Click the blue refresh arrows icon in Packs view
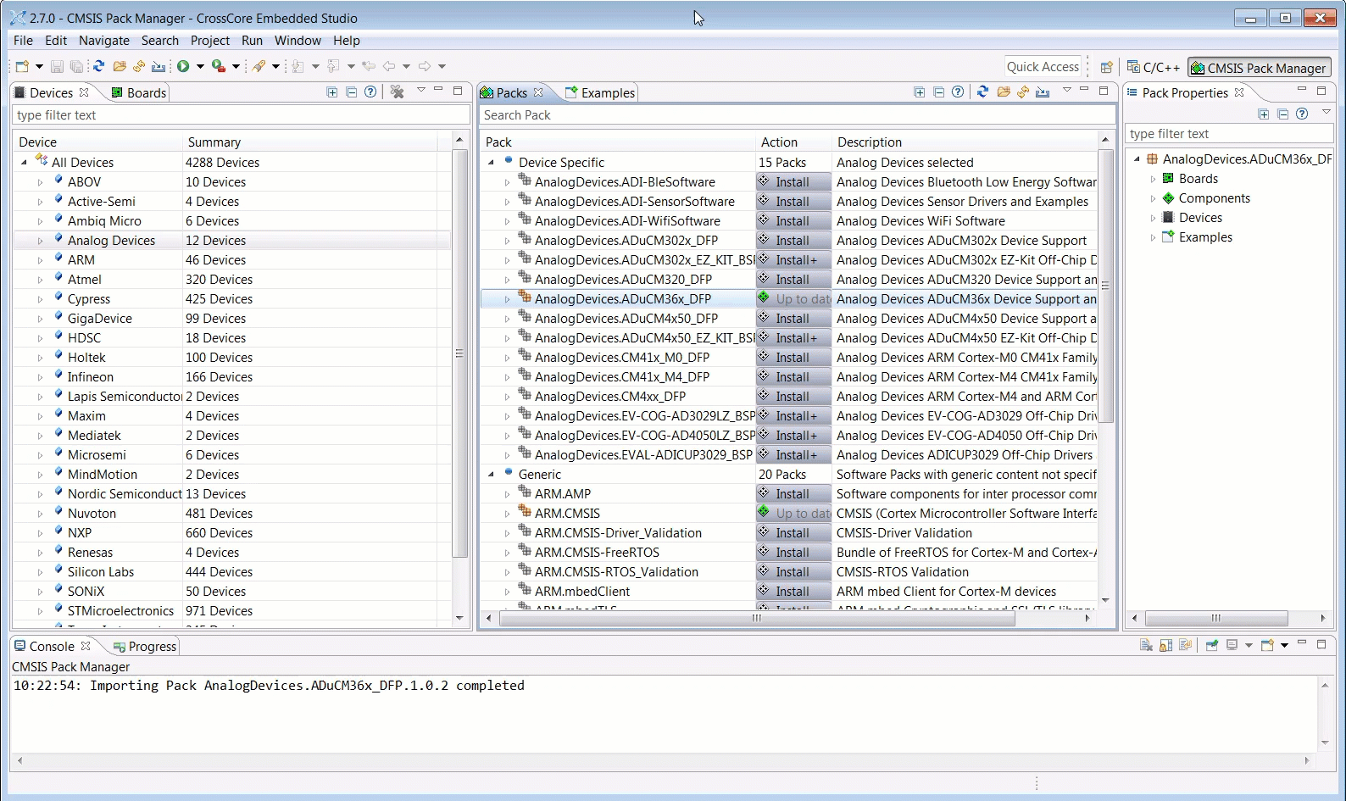This screenshot has height=801, width=1346. pyautogui.click(x=983, y=92)
